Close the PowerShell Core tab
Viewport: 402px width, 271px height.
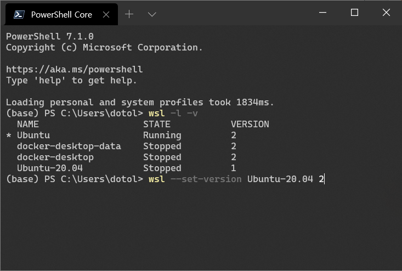coord(106,15)
